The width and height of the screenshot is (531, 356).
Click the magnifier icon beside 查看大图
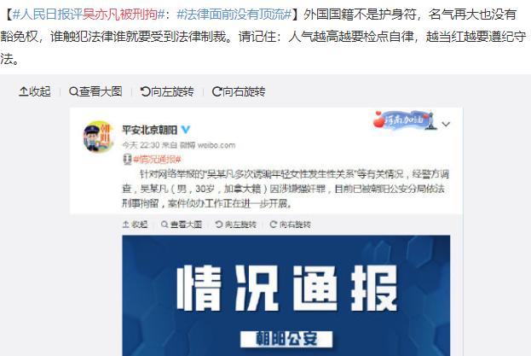click(73, 91)
